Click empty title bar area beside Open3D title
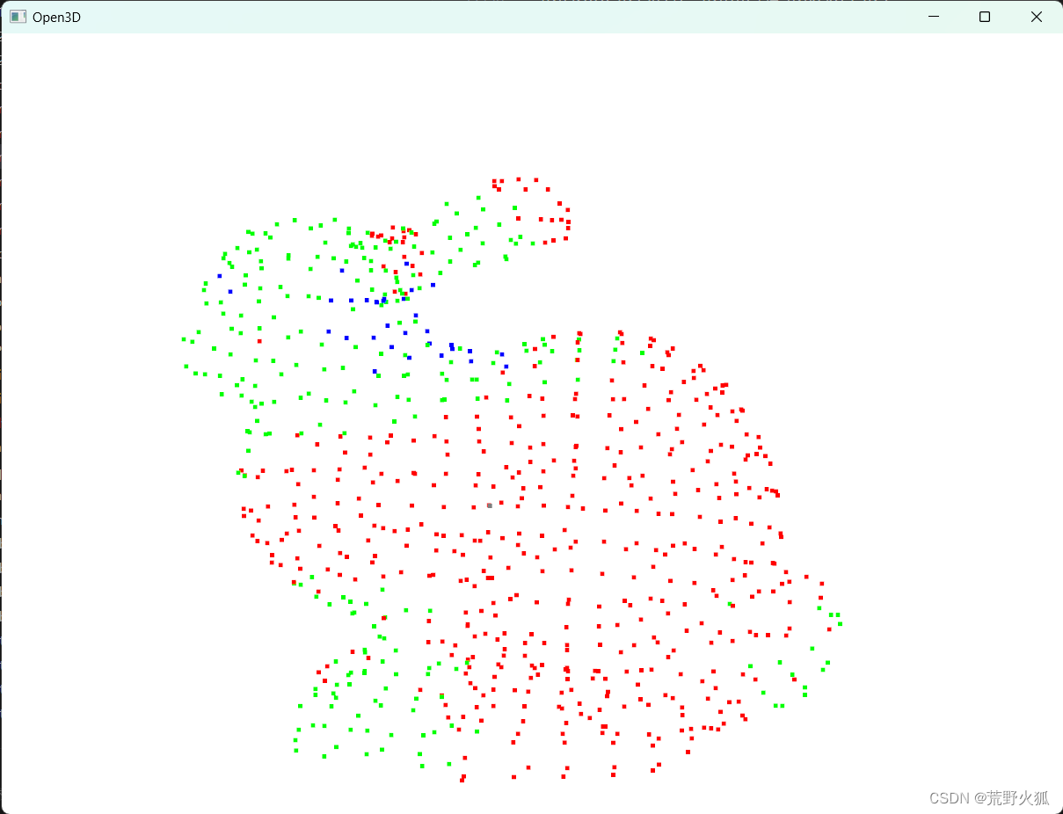 [440, 17]
